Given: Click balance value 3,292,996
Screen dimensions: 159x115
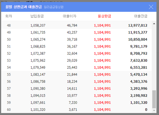Looking at the screenshot, I should (x=139, y=88).
